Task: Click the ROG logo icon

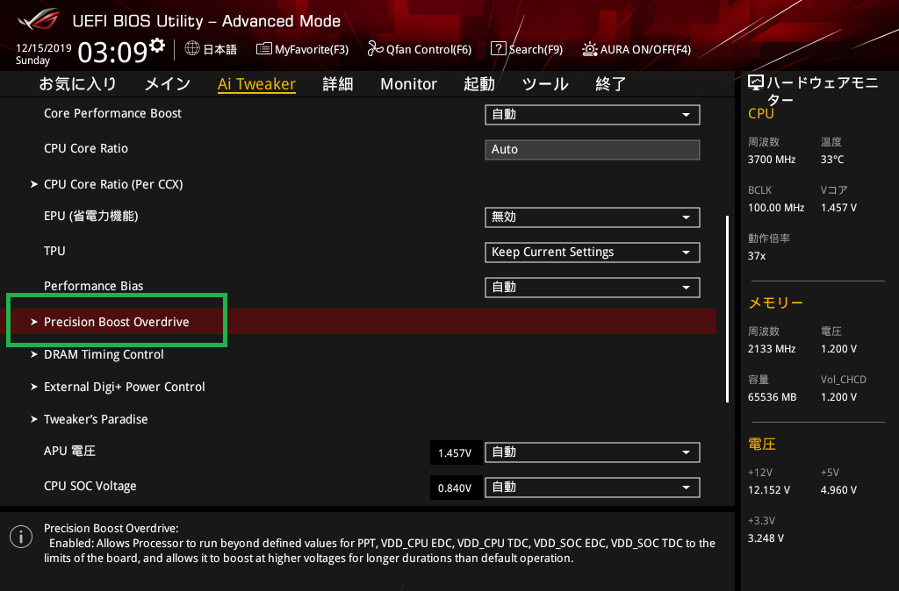Action: click(39, 19)
